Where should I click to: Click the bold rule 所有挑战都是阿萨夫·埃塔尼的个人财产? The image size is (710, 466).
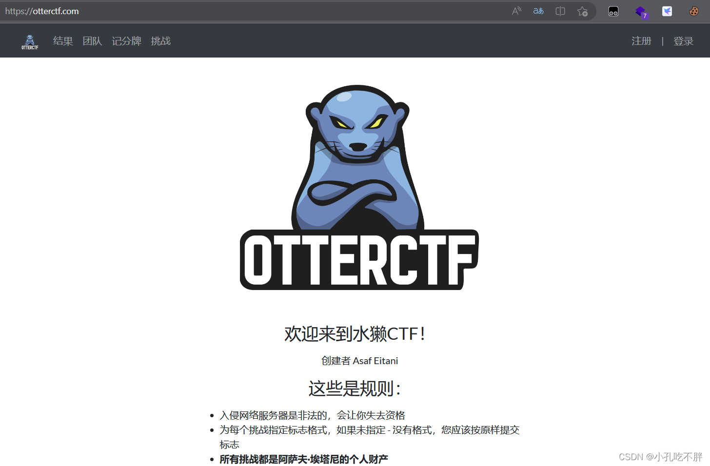click(304, 459)
